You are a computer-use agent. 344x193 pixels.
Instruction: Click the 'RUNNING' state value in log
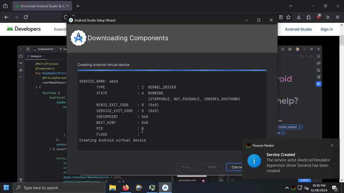coord(156,93)
